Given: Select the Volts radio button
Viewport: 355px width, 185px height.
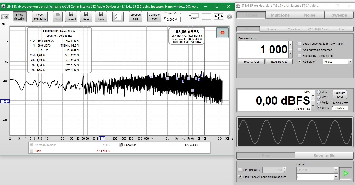Looking at the screenshot, I should point(319,103).
